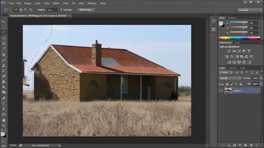Open the History panel icon
This screenshot has height=148, width=264.
click(x=214, y=21)
